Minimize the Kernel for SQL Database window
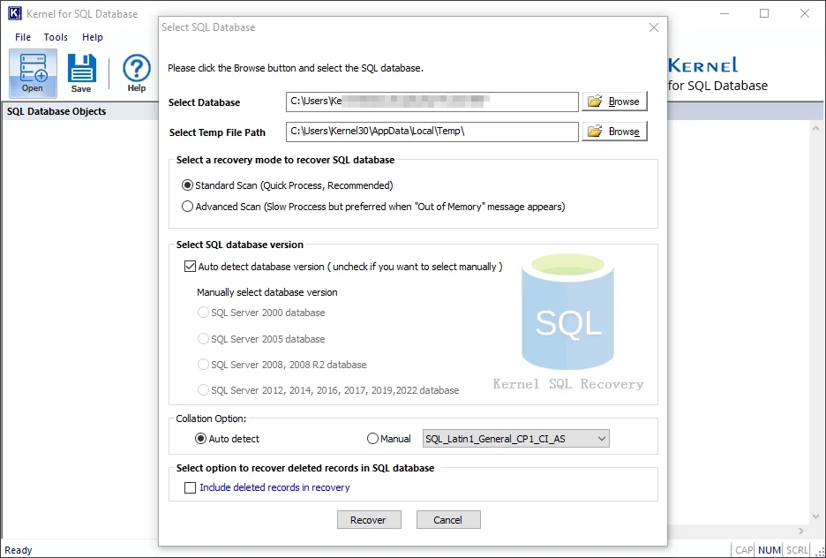826x558 pixels. point(725,14)
